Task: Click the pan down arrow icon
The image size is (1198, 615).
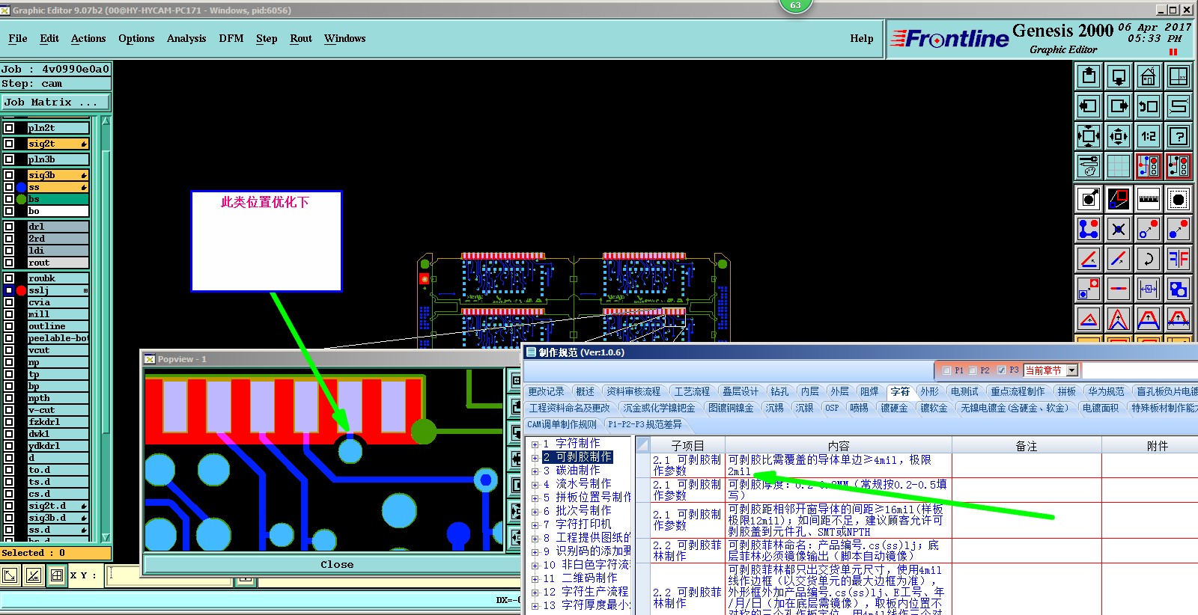Action: click(x=1119, y=76)
